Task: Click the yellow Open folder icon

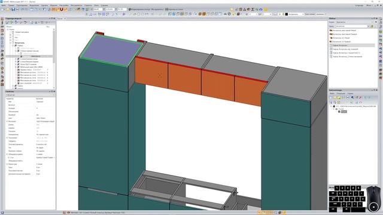Action: 8,10
